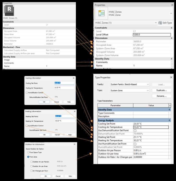Viewport: 176px width, 181px height.
Task: Select the From Space Type radio button
Action: (28, 152)
